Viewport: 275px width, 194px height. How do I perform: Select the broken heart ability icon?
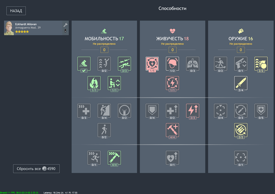[172, 157]
